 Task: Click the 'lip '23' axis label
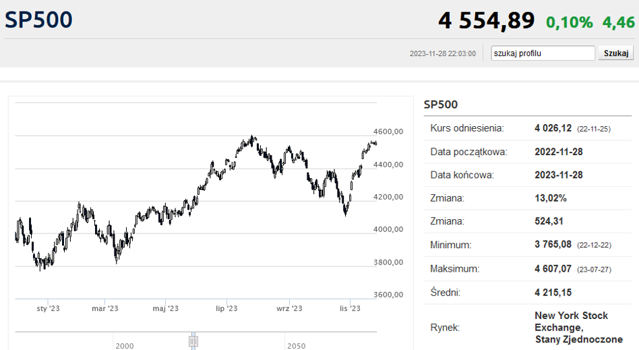pos(226,308)
